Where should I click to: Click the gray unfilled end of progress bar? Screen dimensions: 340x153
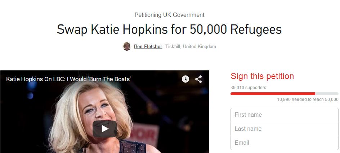click(x=327, y=94)
